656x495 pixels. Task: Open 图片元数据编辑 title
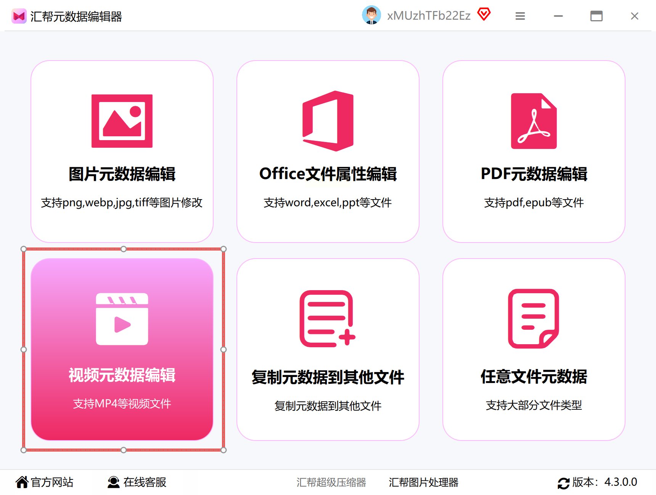pyautogui.click(x=122, y=174)
